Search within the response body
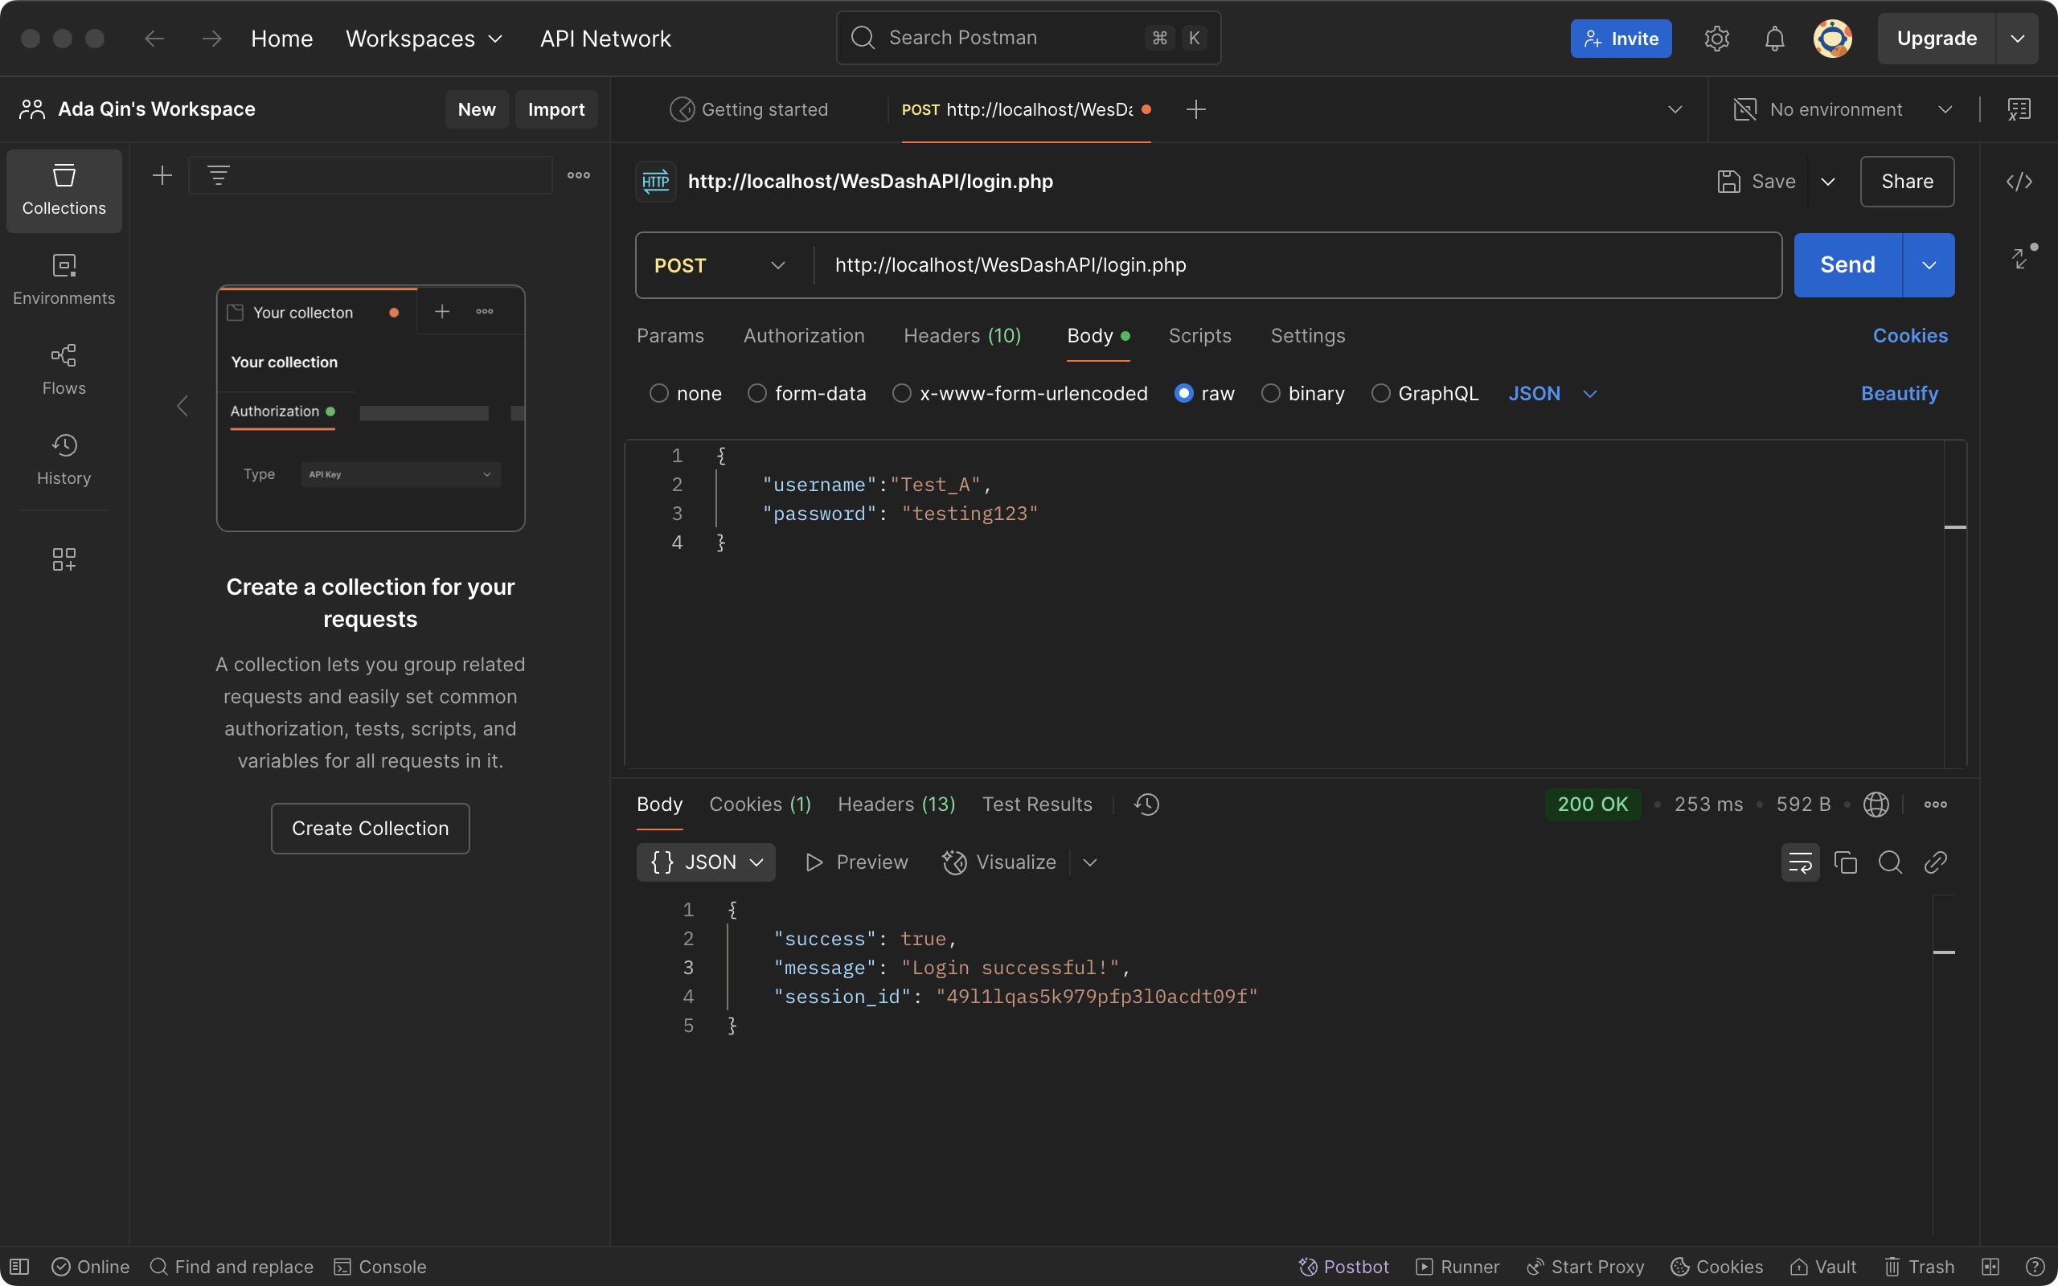 pos(1891,862)
